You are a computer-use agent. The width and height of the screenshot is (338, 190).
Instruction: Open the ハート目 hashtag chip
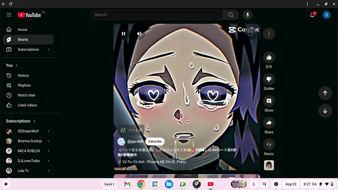(131, 130)
